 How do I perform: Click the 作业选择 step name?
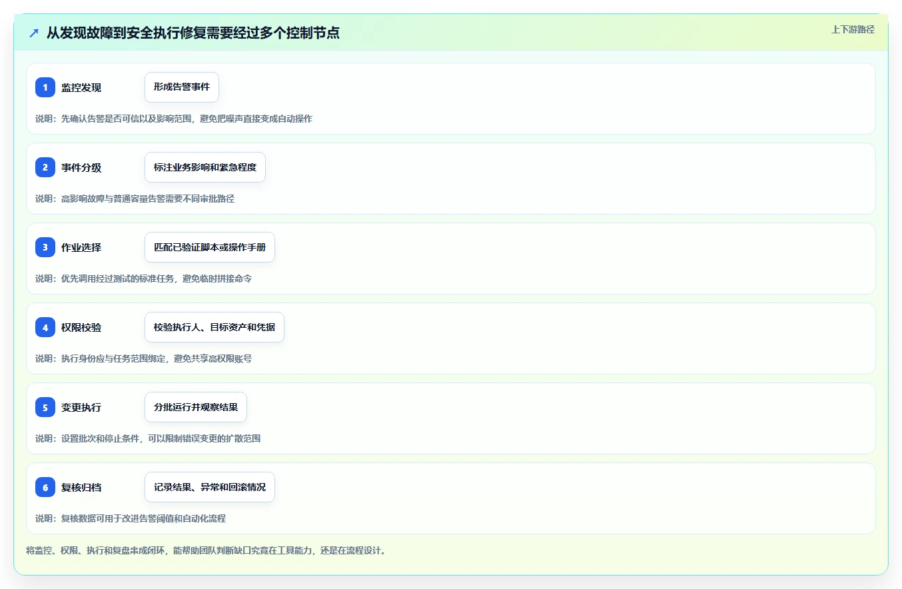[x=81, y=247]
